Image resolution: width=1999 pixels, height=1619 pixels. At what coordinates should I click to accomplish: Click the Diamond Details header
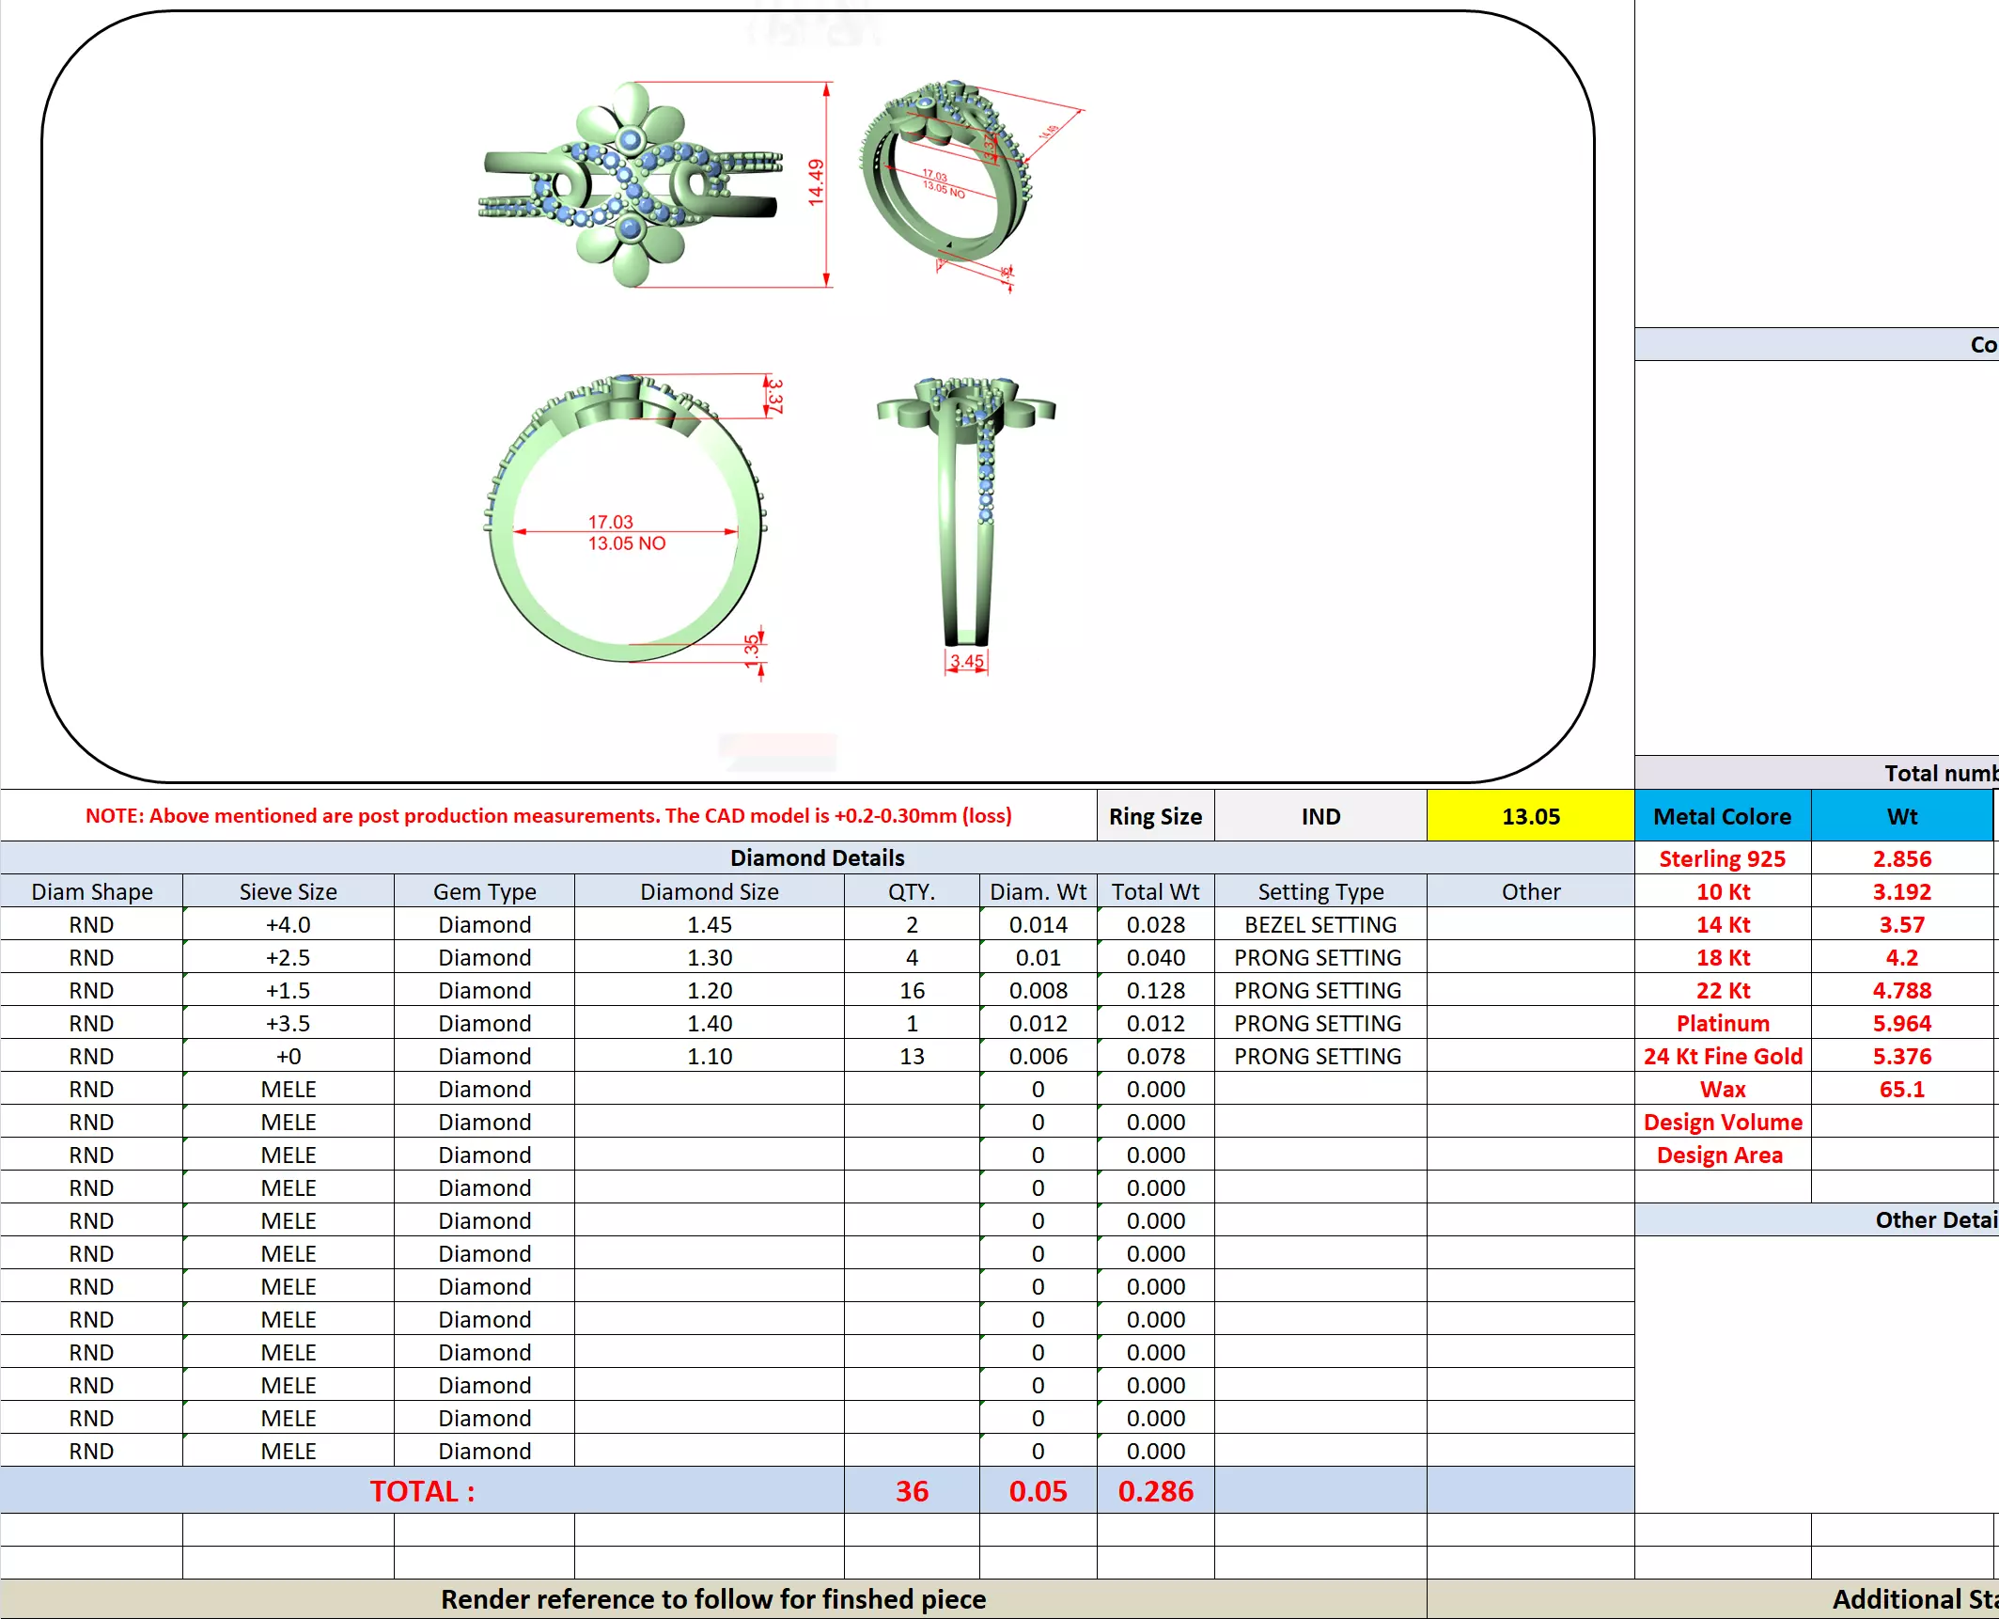click(816, 857)
